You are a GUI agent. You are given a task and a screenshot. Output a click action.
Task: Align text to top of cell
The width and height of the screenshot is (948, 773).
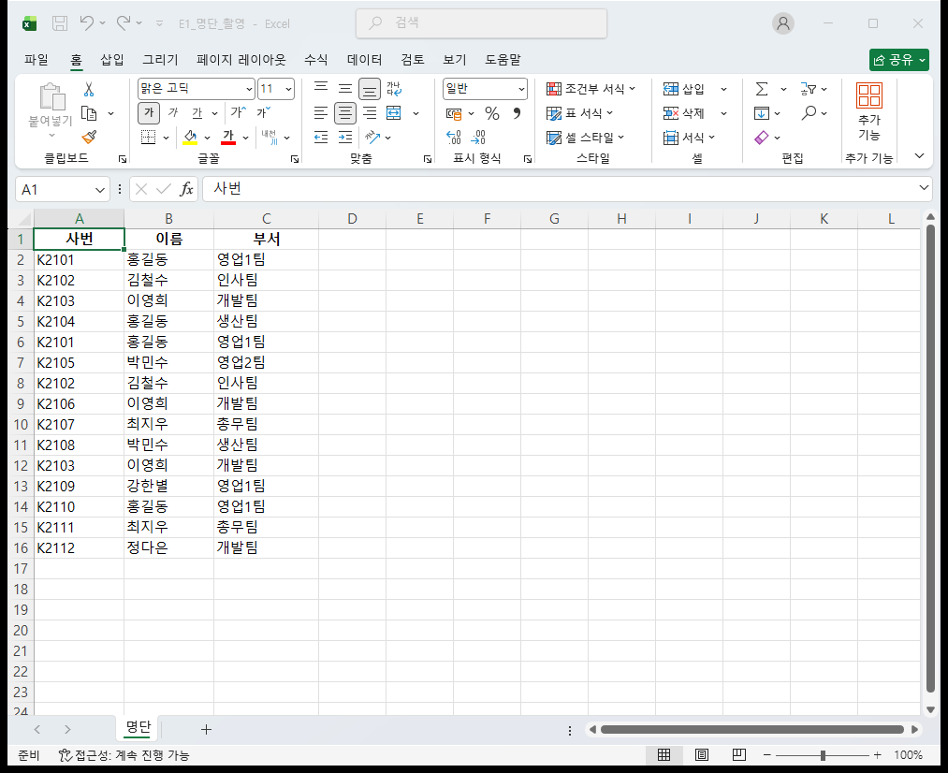[x=321, y=88]
